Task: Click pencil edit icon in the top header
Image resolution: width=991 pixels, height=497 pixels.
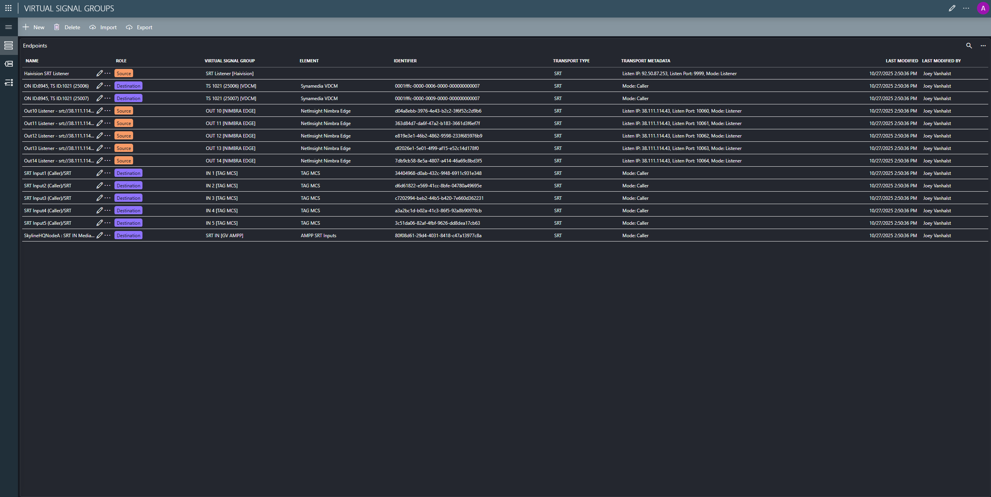Action: tap(952, 8)
